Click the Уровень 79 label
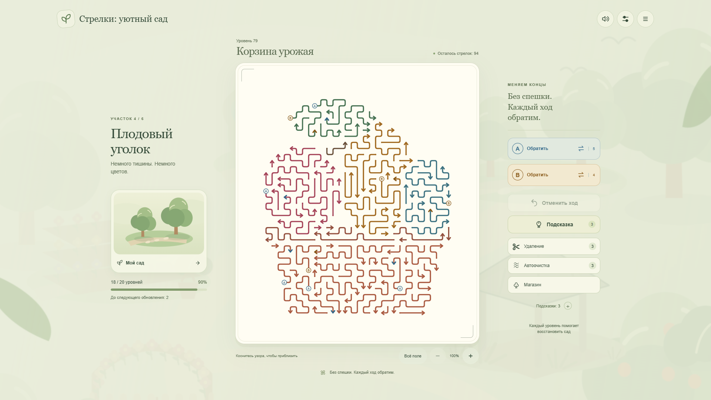 click(247, 41)
